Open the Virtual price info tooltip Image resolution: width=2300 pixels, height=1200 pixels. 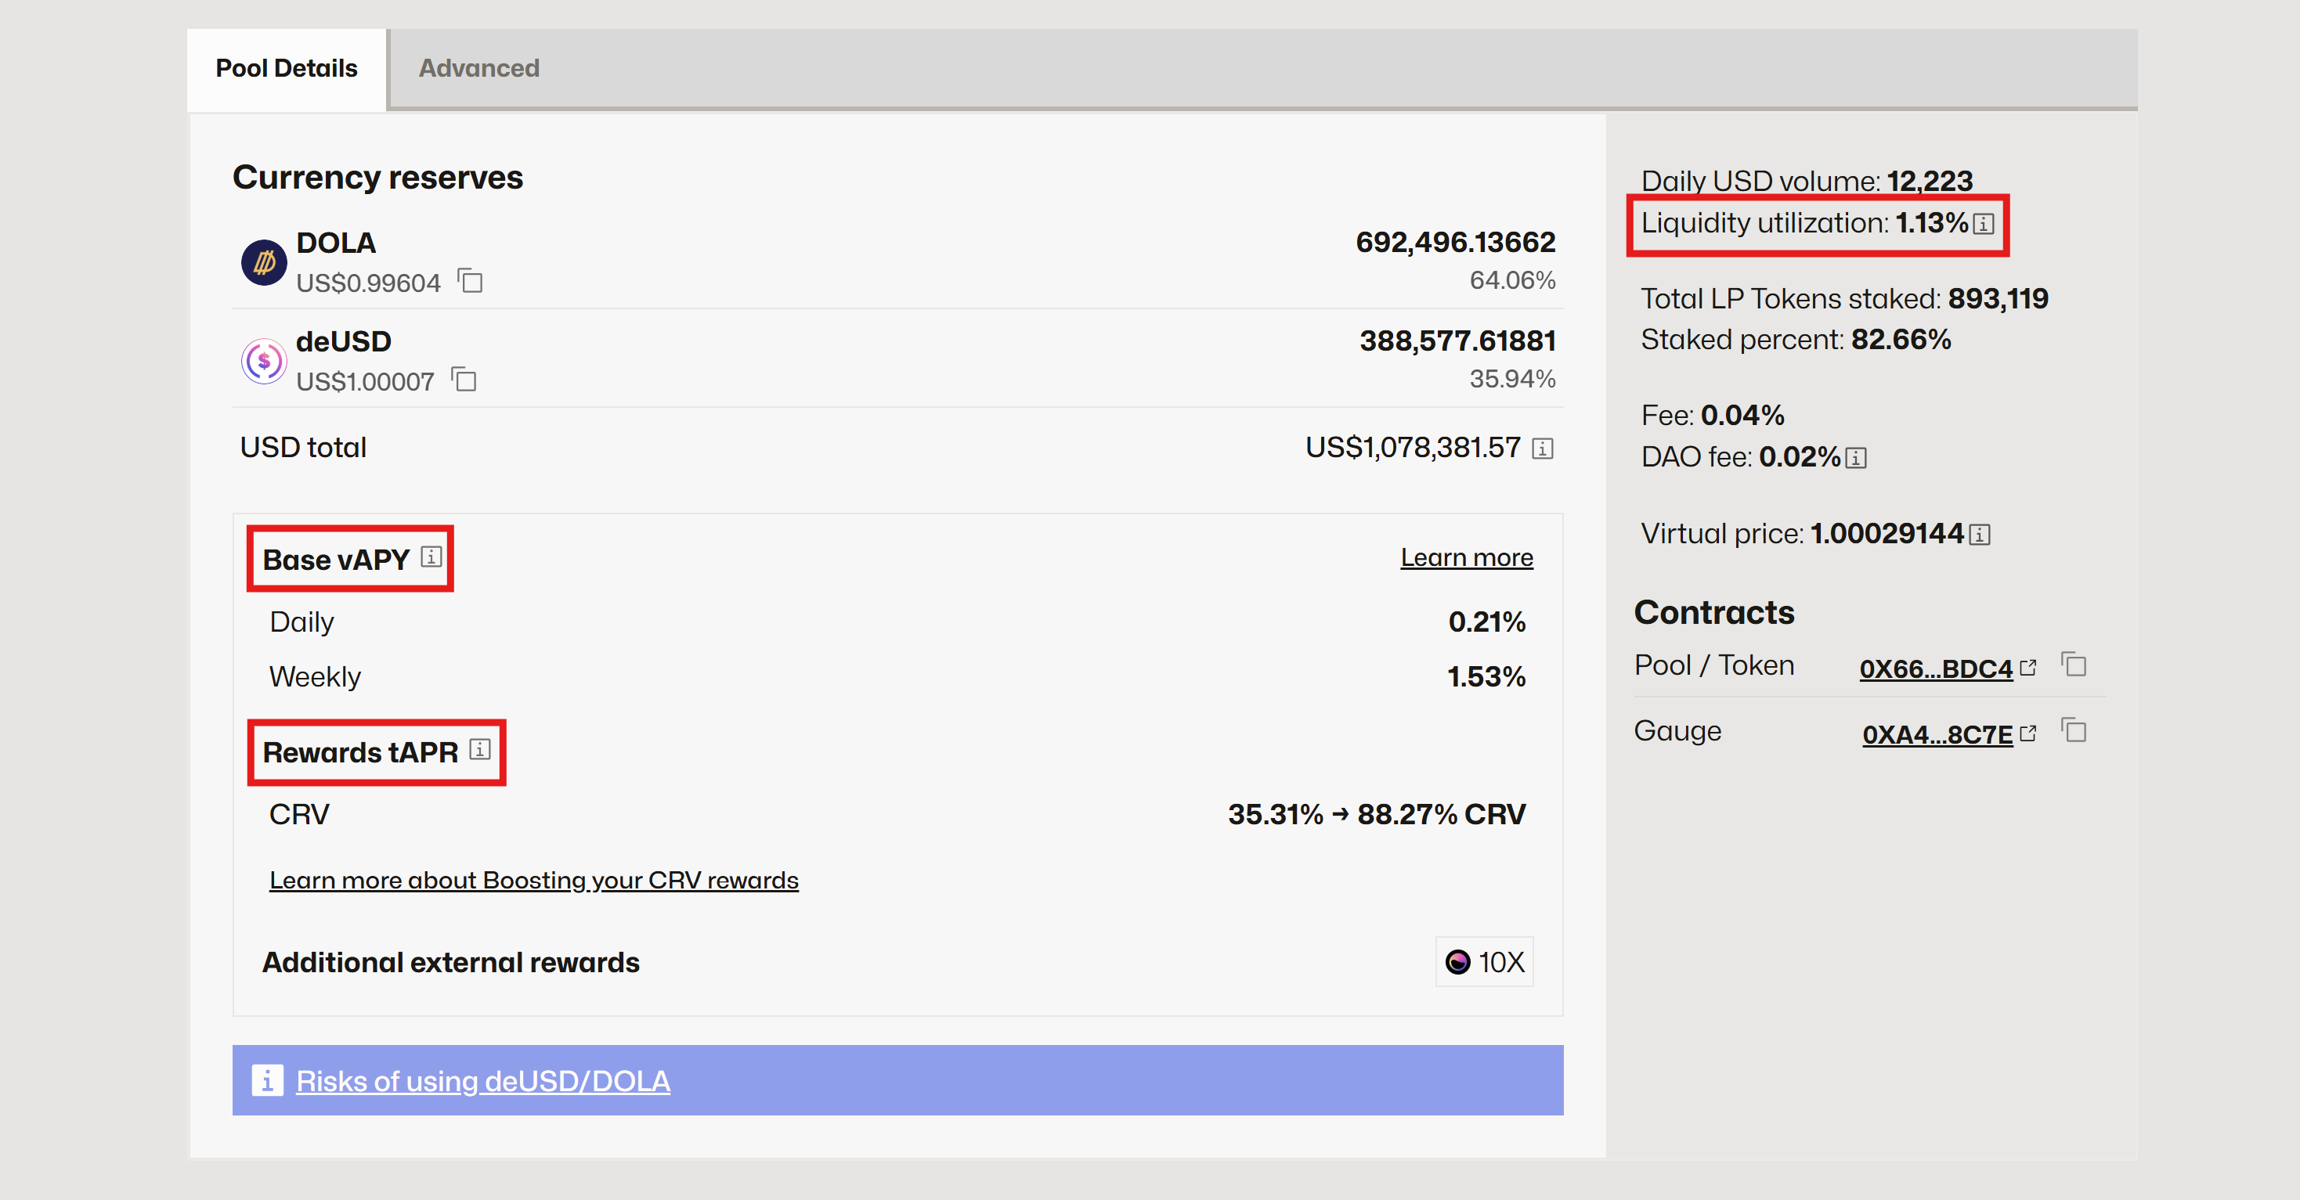1980,532
